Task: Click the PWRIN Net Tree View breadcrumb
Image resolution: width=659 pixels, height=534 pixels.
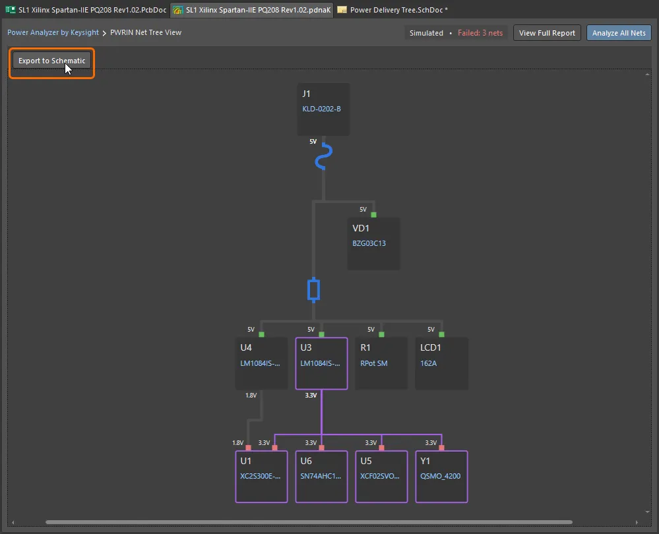Action: coord(146,32)
